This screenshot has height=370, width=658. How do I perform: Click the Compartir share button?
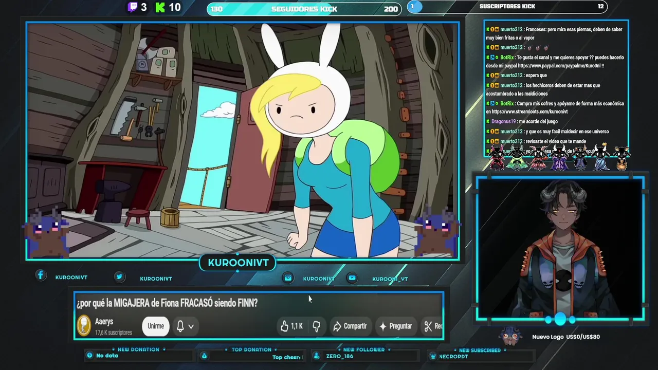click(x=350, y=326)
